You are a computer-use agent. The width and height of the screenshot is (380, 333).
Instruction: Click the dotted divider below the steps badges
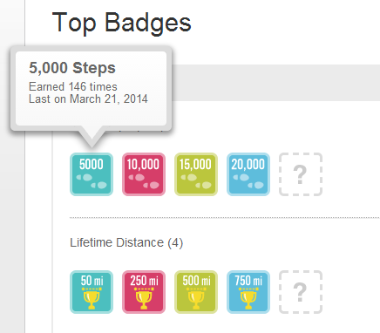225,217
